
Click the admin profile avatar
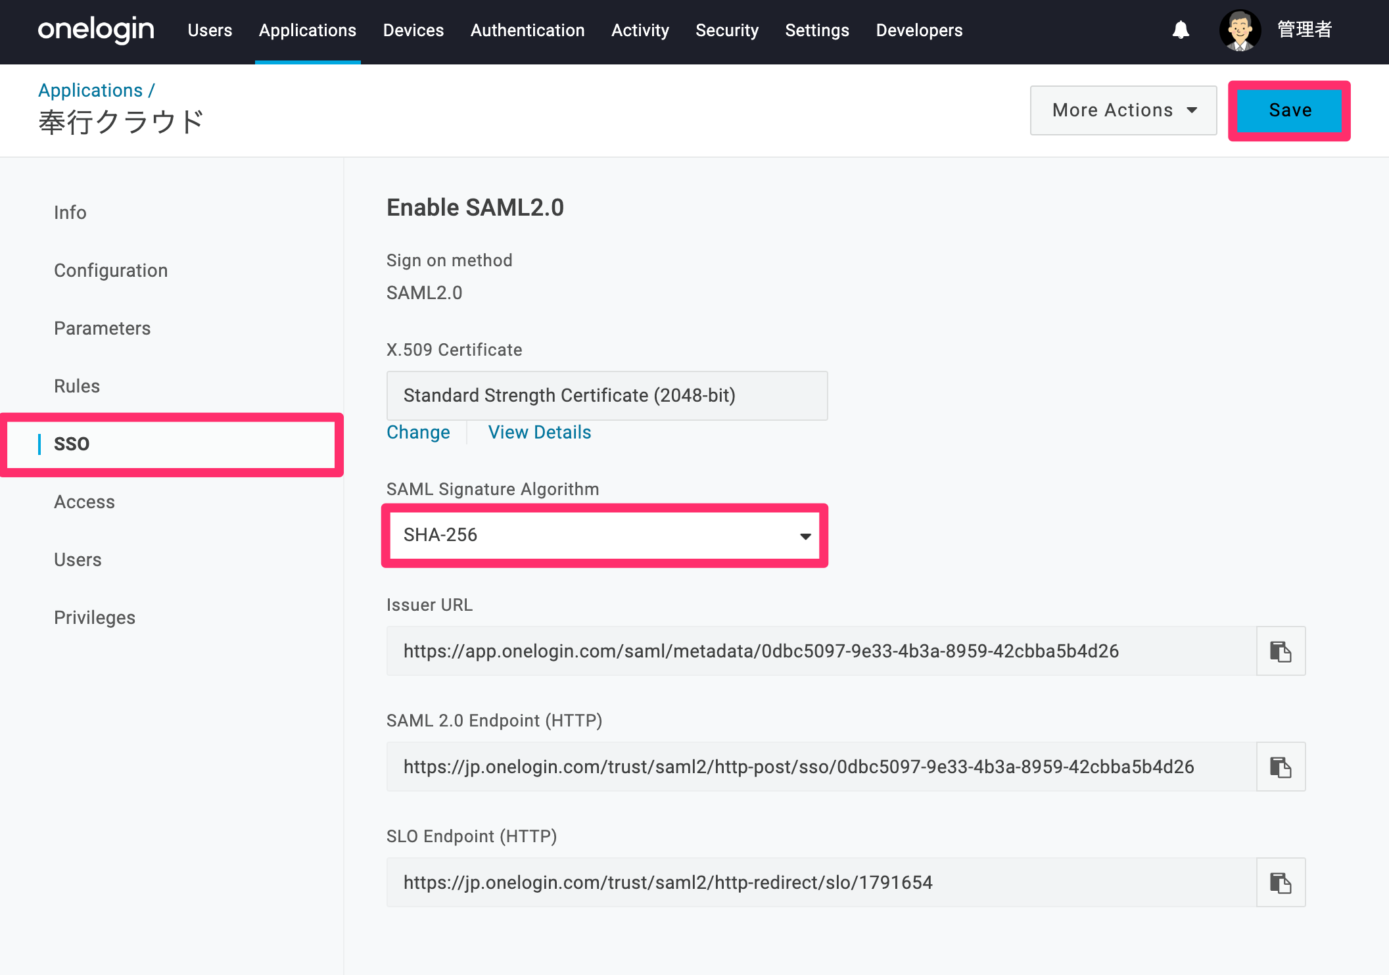click(x=1240, y=30)
